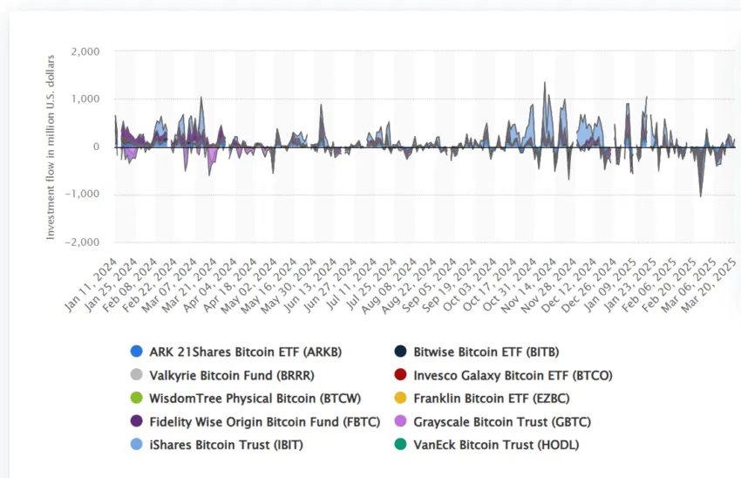Click the light blue IBIT legend dot
Viewport: 741px width, 478px height.
[137, 444]
